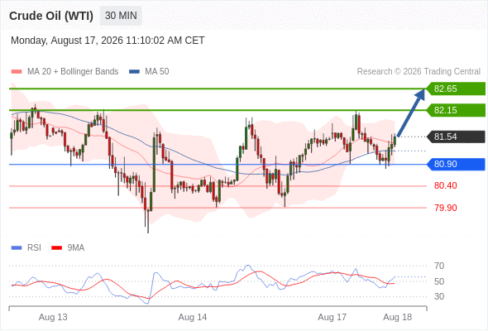
Task: Click the MA 50 blue legend swatch
Action: pyautogui.click(x=134, y=72)
